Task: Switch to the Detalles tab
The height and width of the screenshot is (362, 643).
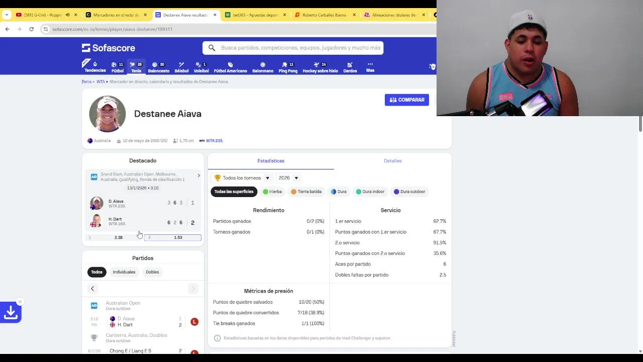Action: click(393, 161)
